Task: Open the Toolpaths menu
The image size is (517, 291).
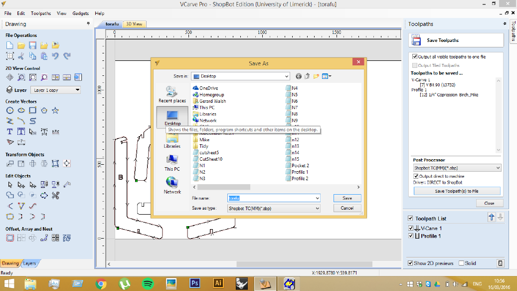Action: point(41,13)
